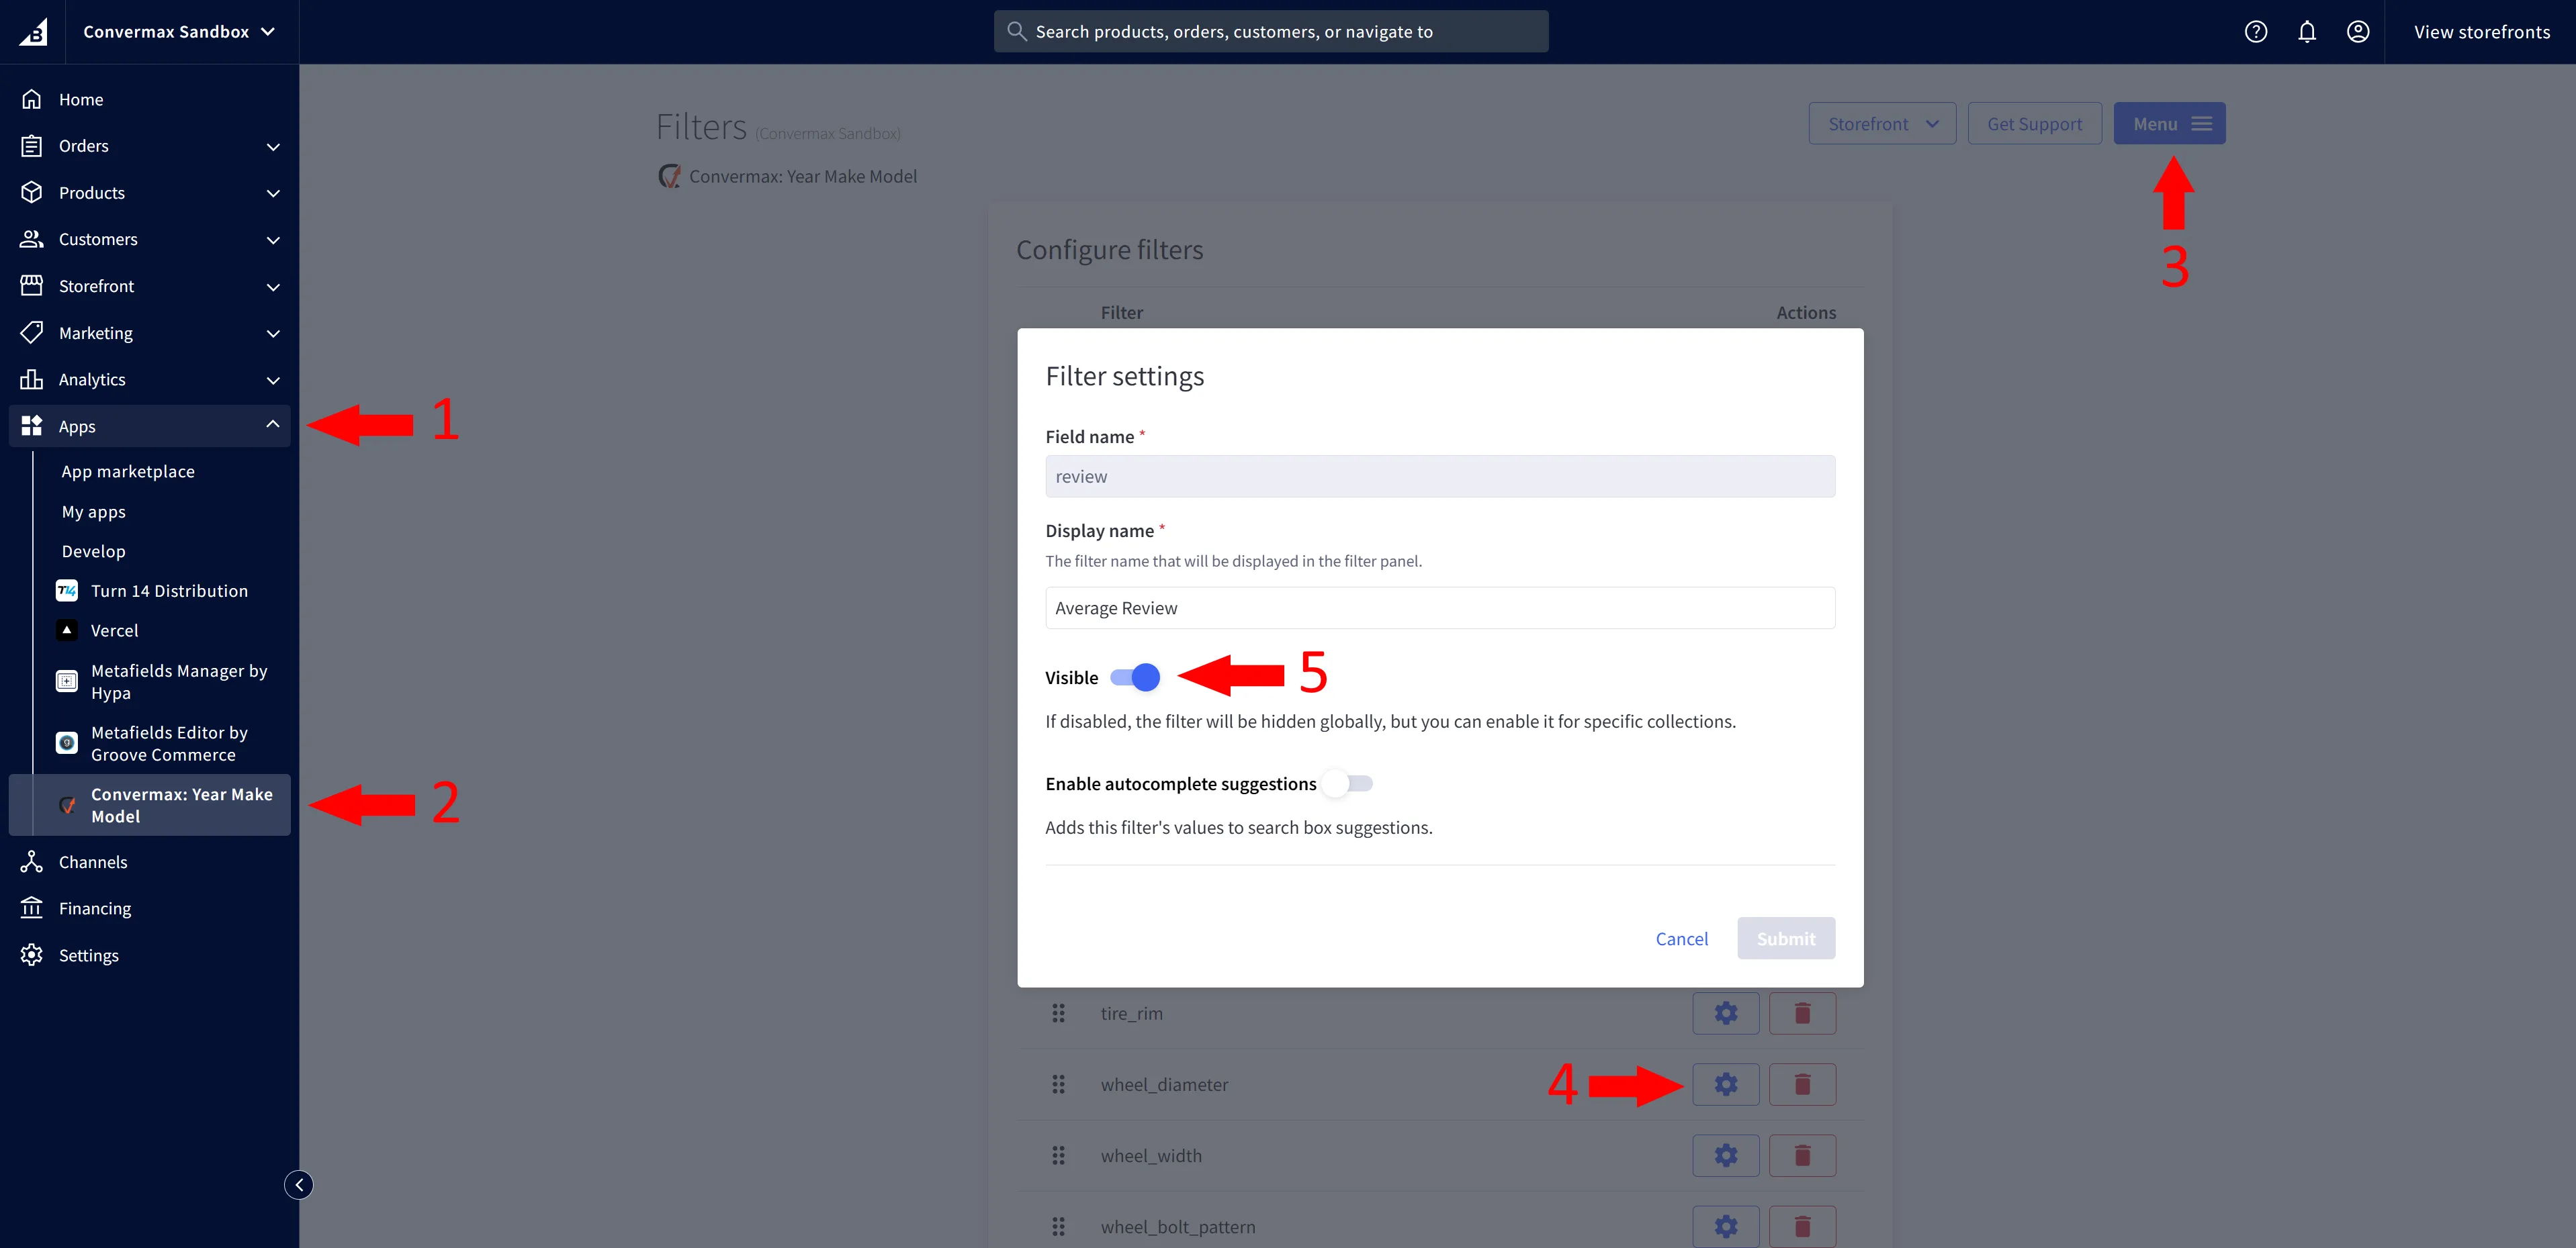This screenshot has height=1248, width=2576.
Task: Open the notifications bell icon
Action: (2306, 32)
